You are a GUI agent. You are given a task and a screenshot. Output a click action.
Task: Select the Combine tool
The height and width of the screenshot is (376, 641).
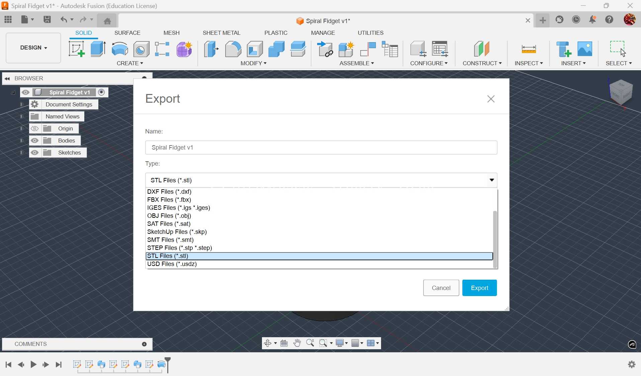tap(276, 49)
